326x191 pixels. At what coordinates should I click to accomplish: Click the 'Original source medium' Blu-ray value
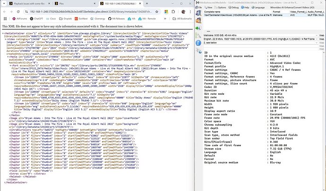275,162
